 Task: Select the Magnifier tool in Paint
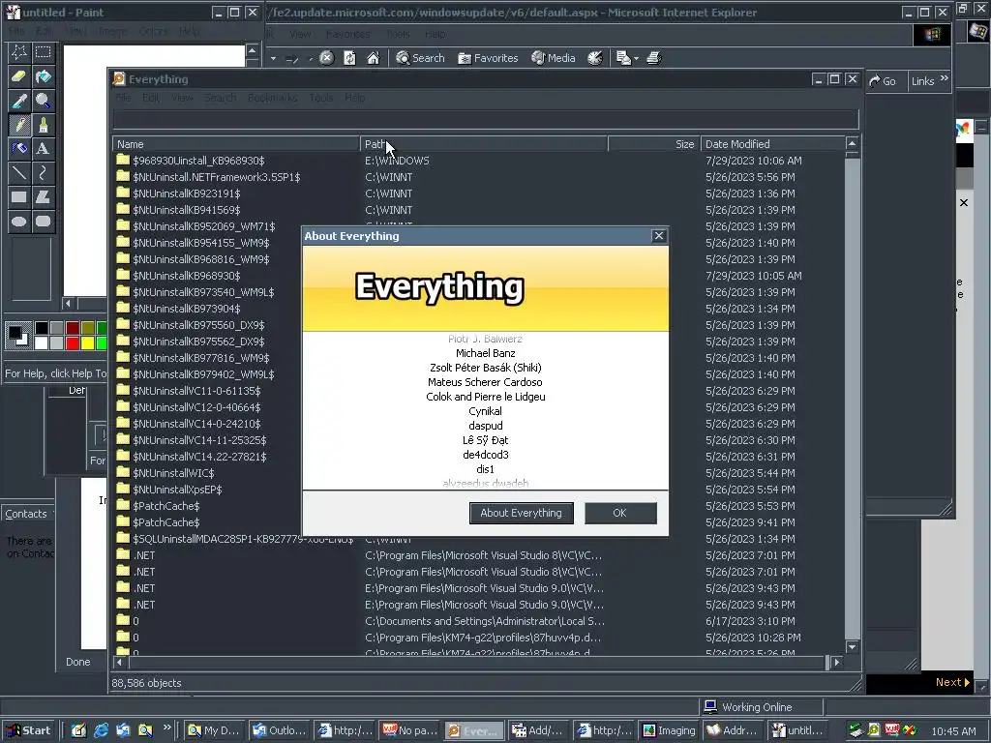(x=43, y=101)
